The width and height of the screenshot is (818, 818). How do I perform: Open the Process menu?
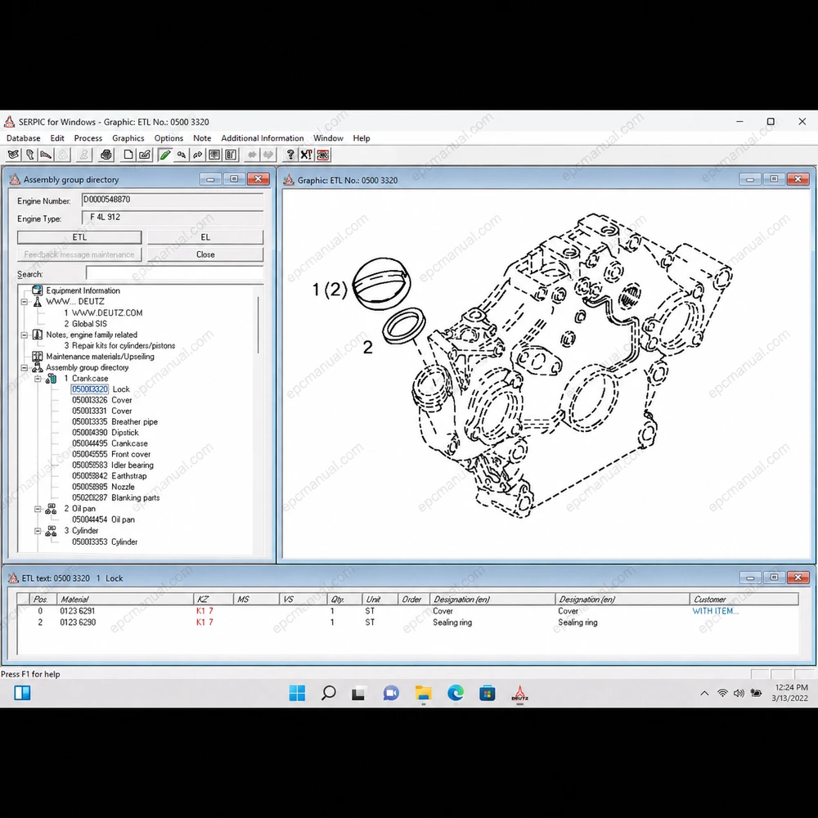pos(88,137)
